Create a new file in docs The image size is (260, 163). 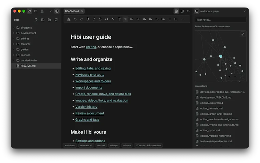coord(36,20)
